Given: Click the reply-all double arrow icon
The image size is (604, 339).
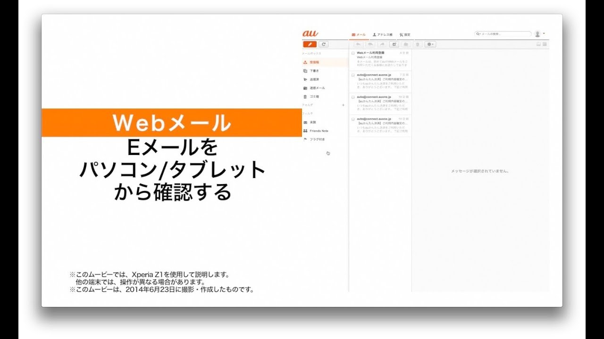Looking at the screenshot, I should [x=370, y=44].
